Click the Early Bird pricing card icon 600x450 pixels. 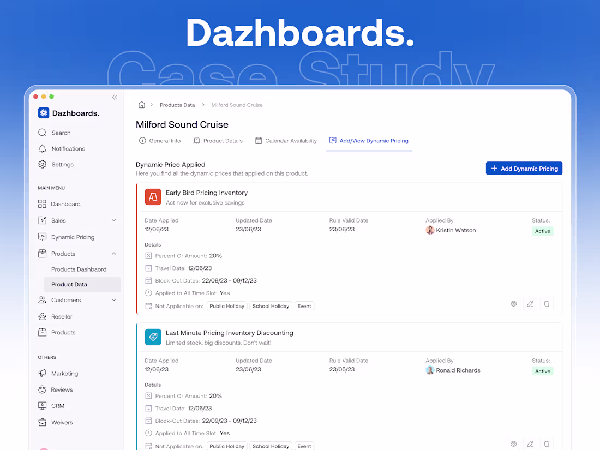[x=153, y=197]
